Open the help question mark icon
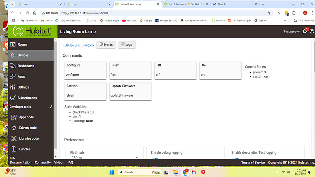Image resolution: width=315 pixels, height=177 pixels. click(312, 31)
